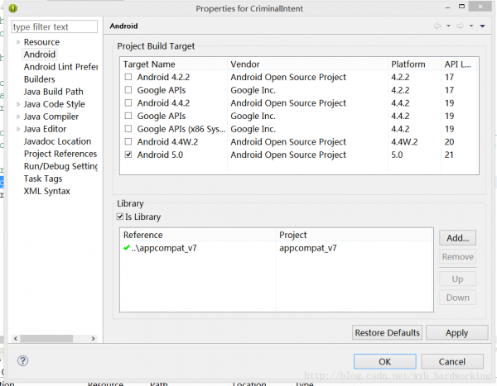This screenshot has height=386, width=497.
Task: Click the help question mark icon
Action: pyautogui.click(x=23, y=360)
